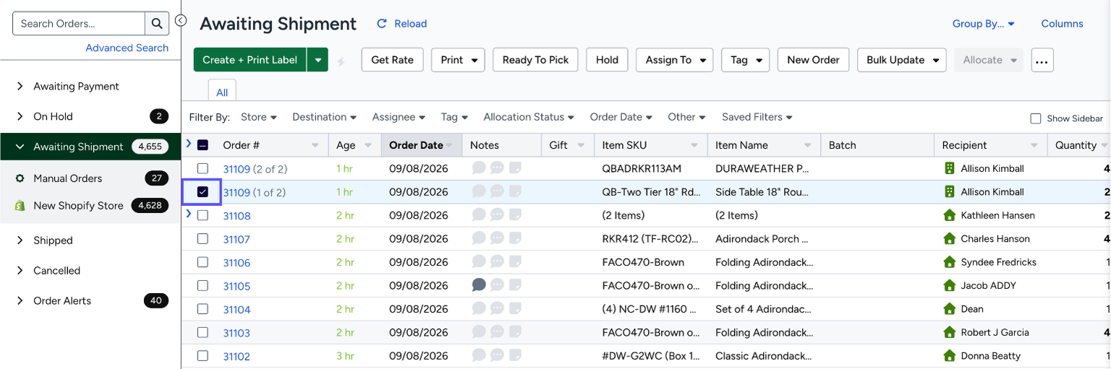
Task: Click in the Search Orders field
Action: pyautogui.click(x=79, y=23)
